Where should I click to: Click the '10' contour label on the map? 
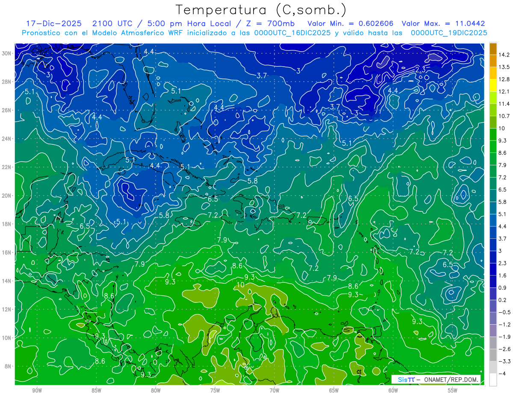coord(240,285)
